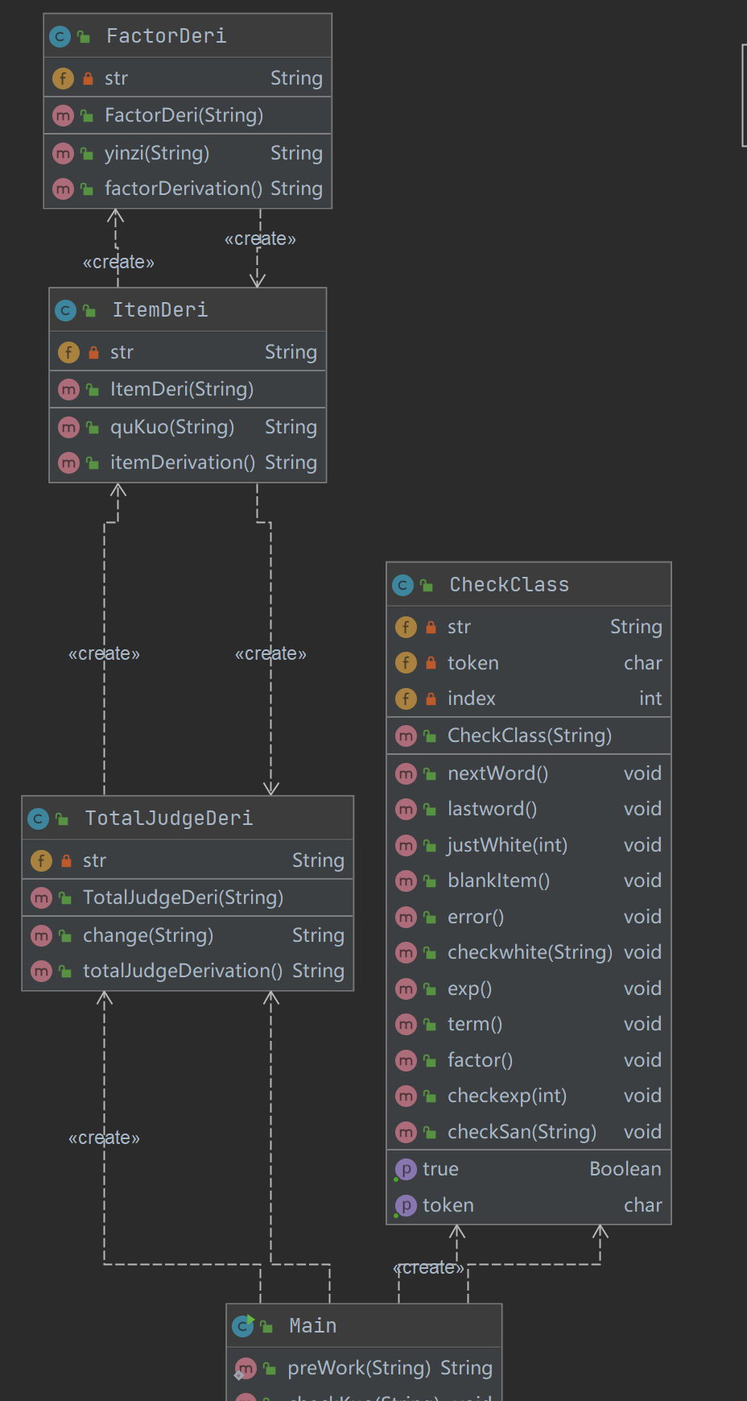Viewport: 747px width, 1401px height.
Task: Click the method icon beside yinzi(String)
Action: [63, 153]
